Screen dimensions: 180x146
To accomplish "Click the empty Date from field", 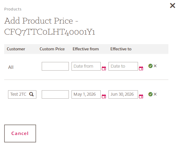I will tap(86, 66).
